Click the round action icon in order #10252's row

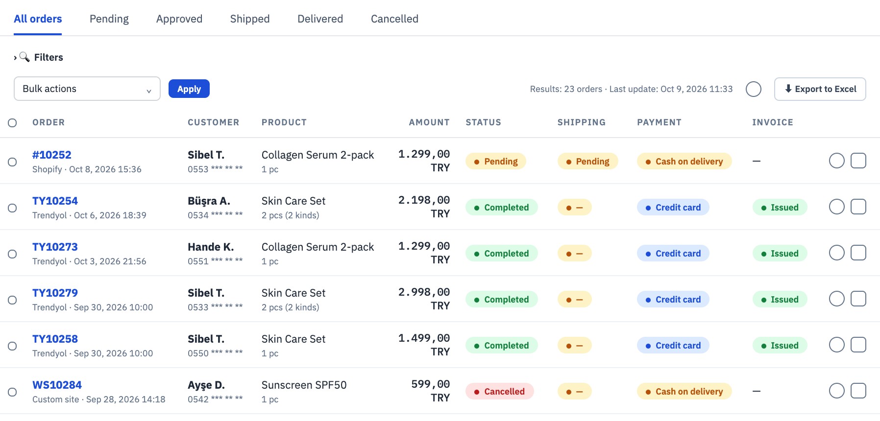point(836,161)
